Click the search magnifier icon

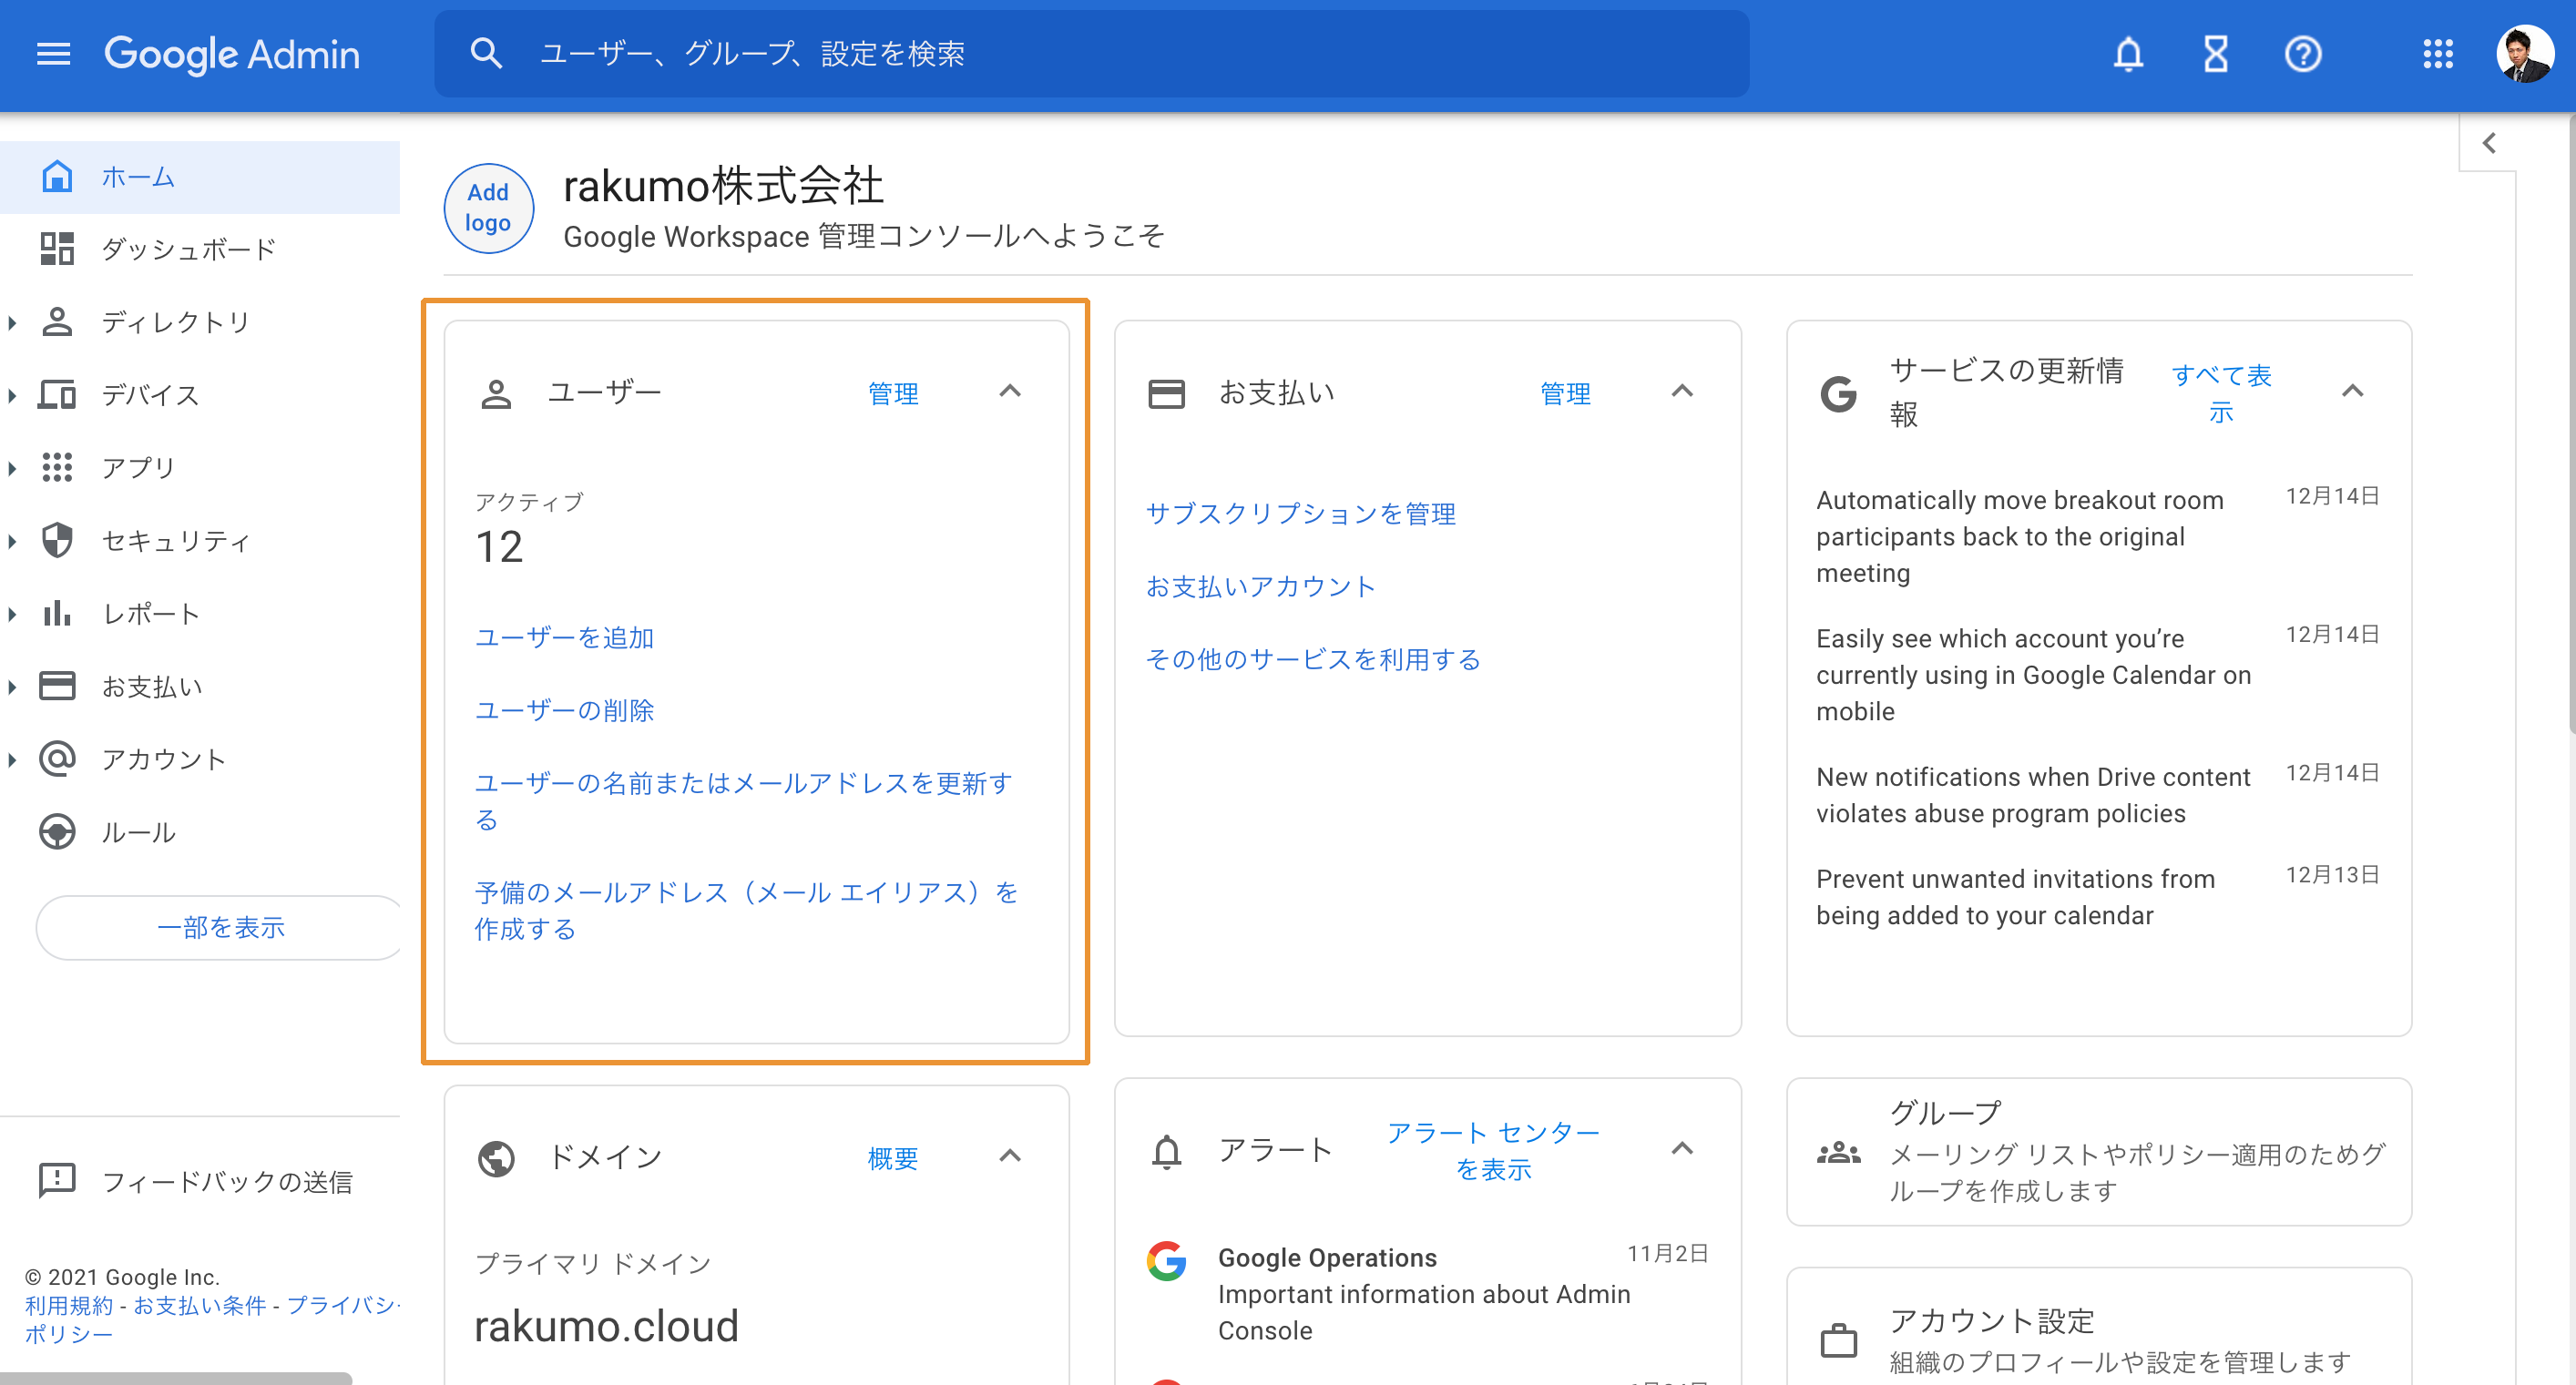[x=486, y=53]
